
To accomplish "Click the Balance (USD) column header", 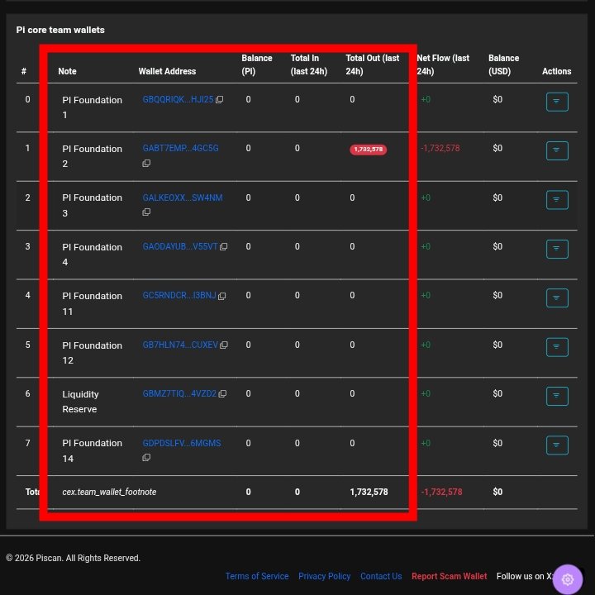I will point(503,64).
